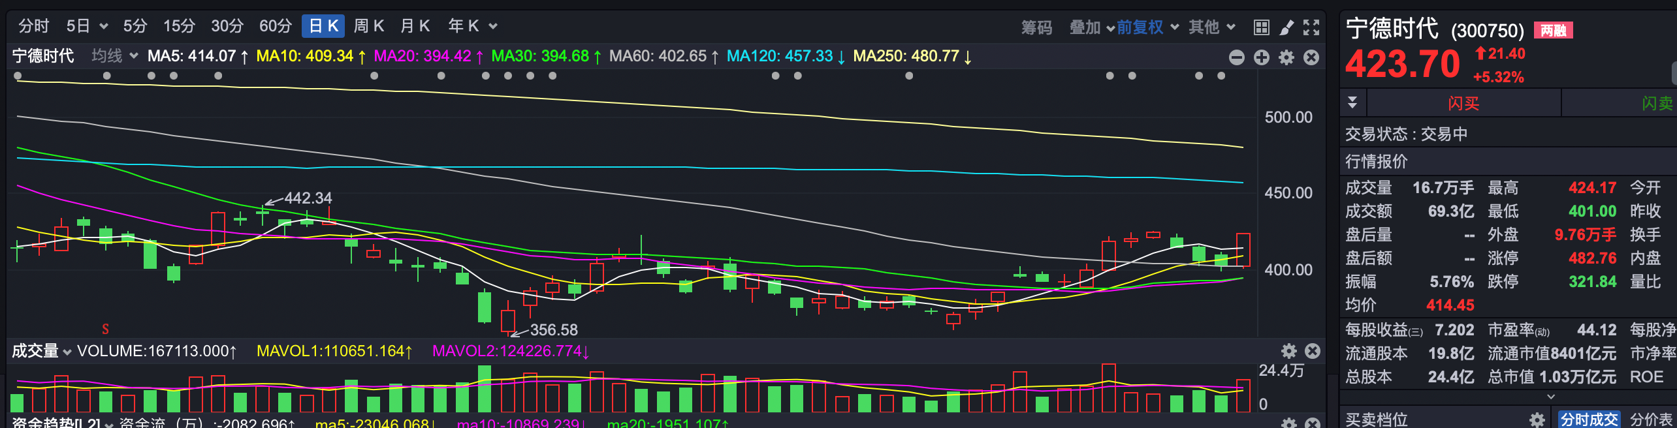Open the multi-chart grid layout
This screenshot has height=428, width=1677.
point(1261,27)
